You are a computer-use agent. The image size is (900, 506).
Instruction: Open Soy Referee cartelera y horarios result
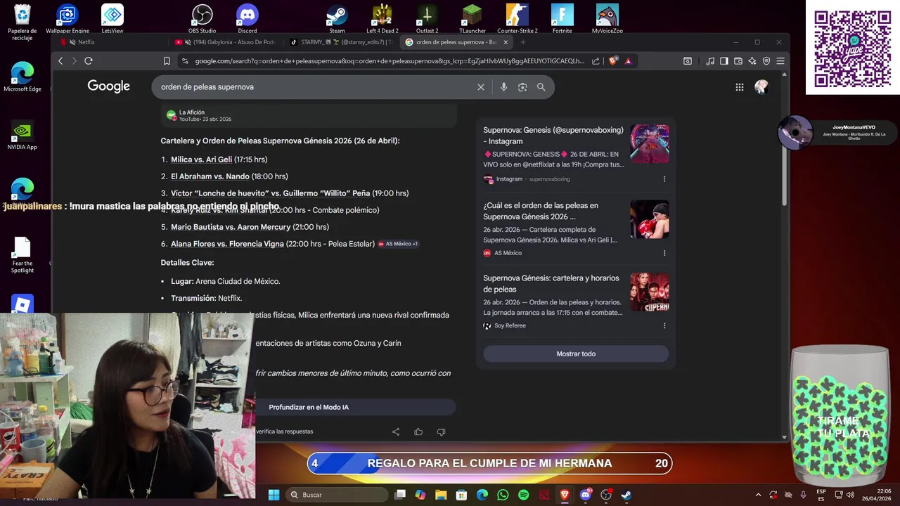click(551, 283)
